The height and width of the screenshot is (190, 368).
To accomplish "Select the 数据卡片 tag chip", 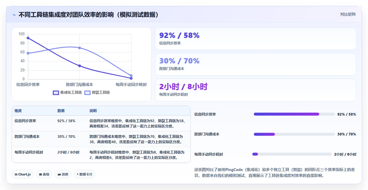I will point(84,174).
